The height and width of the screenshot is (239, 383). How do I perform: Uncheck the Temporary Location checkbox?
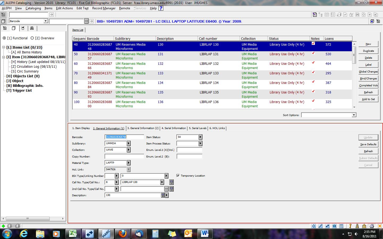(x=178, y=176)
